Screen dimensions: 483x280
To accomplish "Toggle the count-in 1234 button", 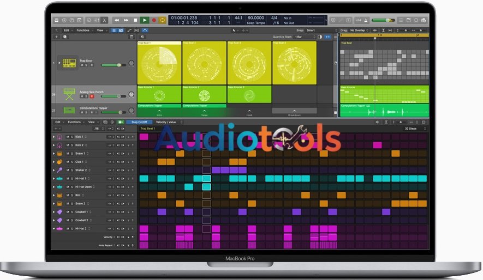I will point(358,20).
